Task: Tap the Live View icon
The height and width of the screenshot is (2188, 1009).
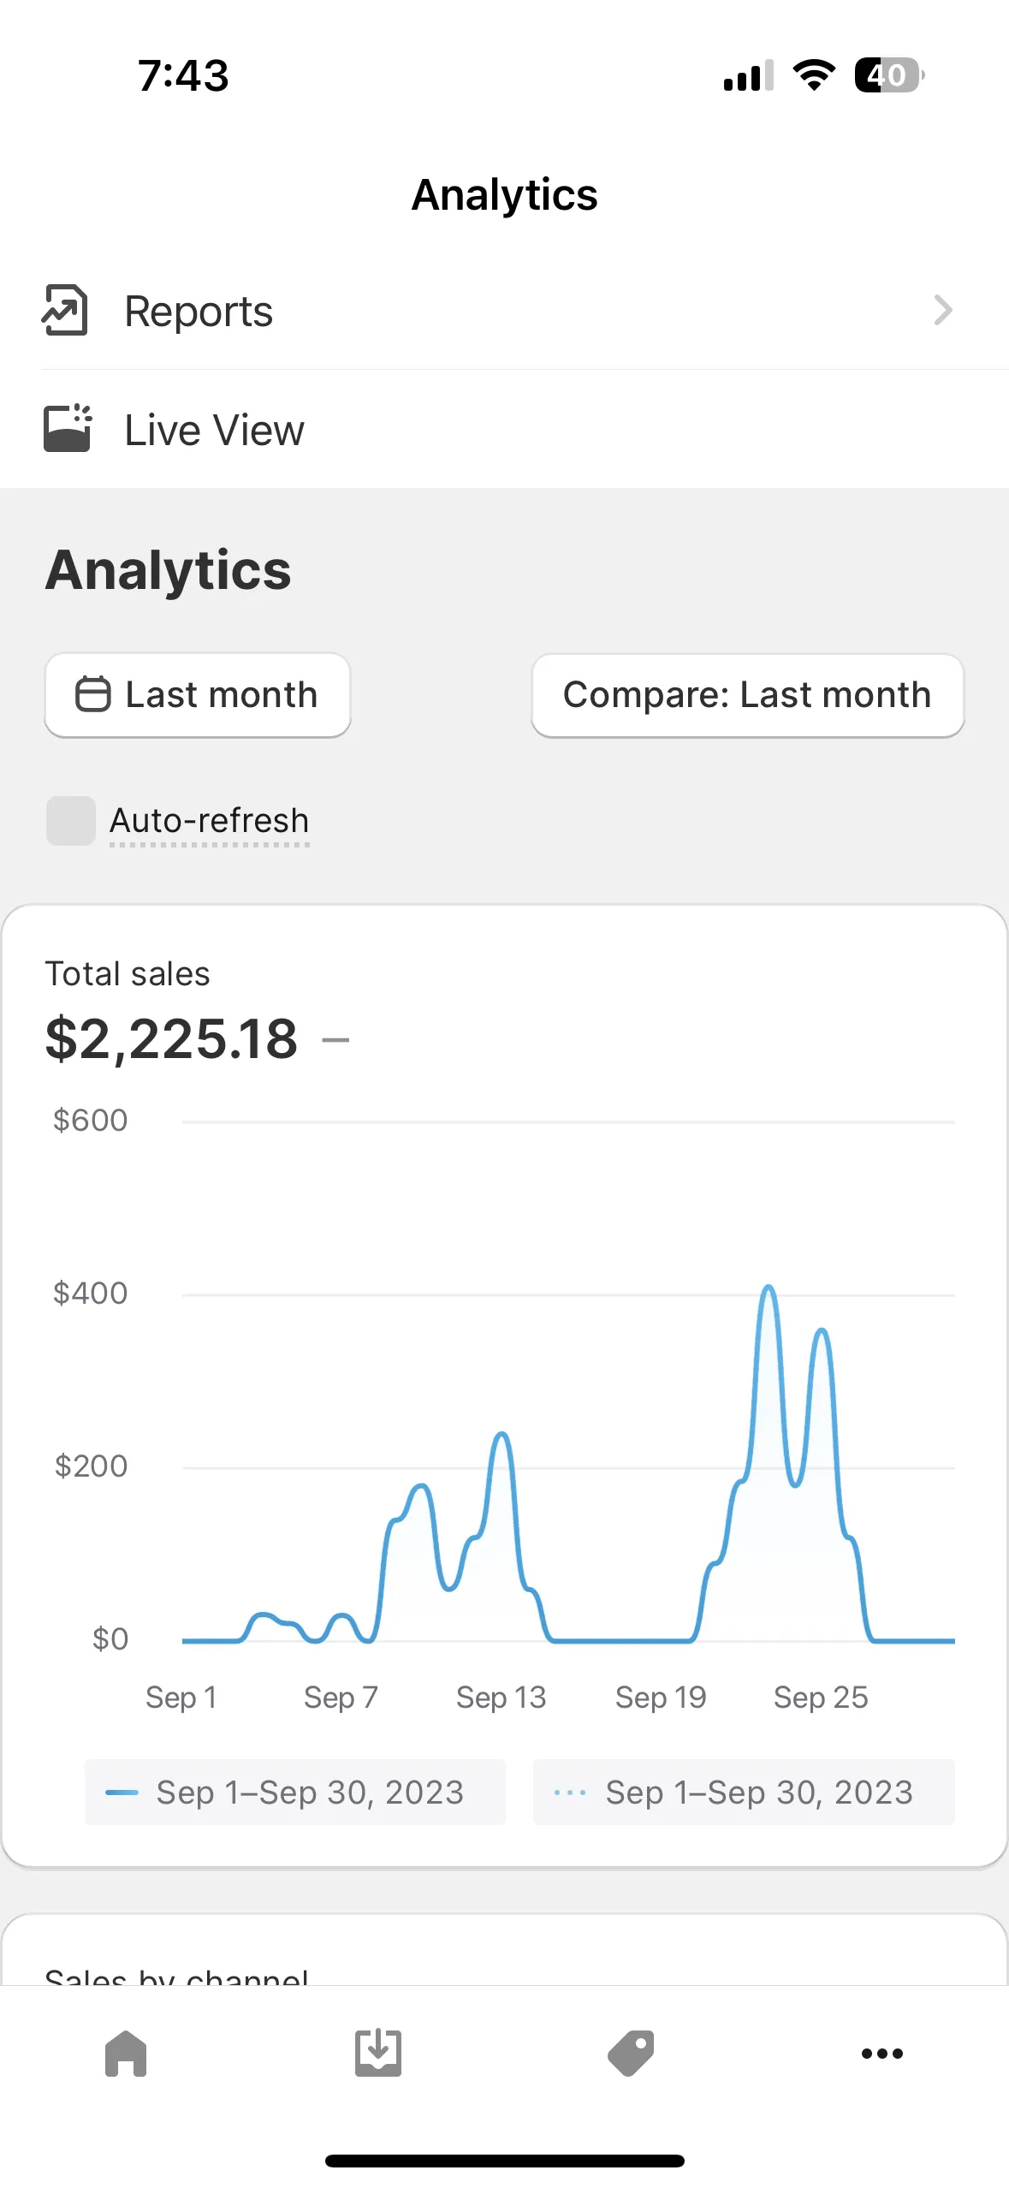Action: click(x=67, y=428)
